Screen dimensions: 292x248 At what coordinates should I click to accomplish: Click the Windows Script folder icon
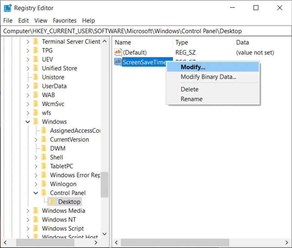point(36,228)
